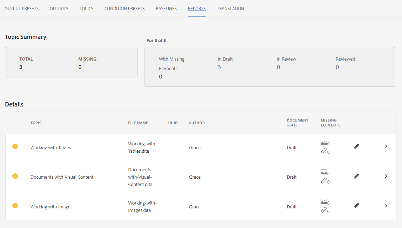Expand the Documents with Visual Content row
This screenshot has height=228, width=402.
coord(386,176)
